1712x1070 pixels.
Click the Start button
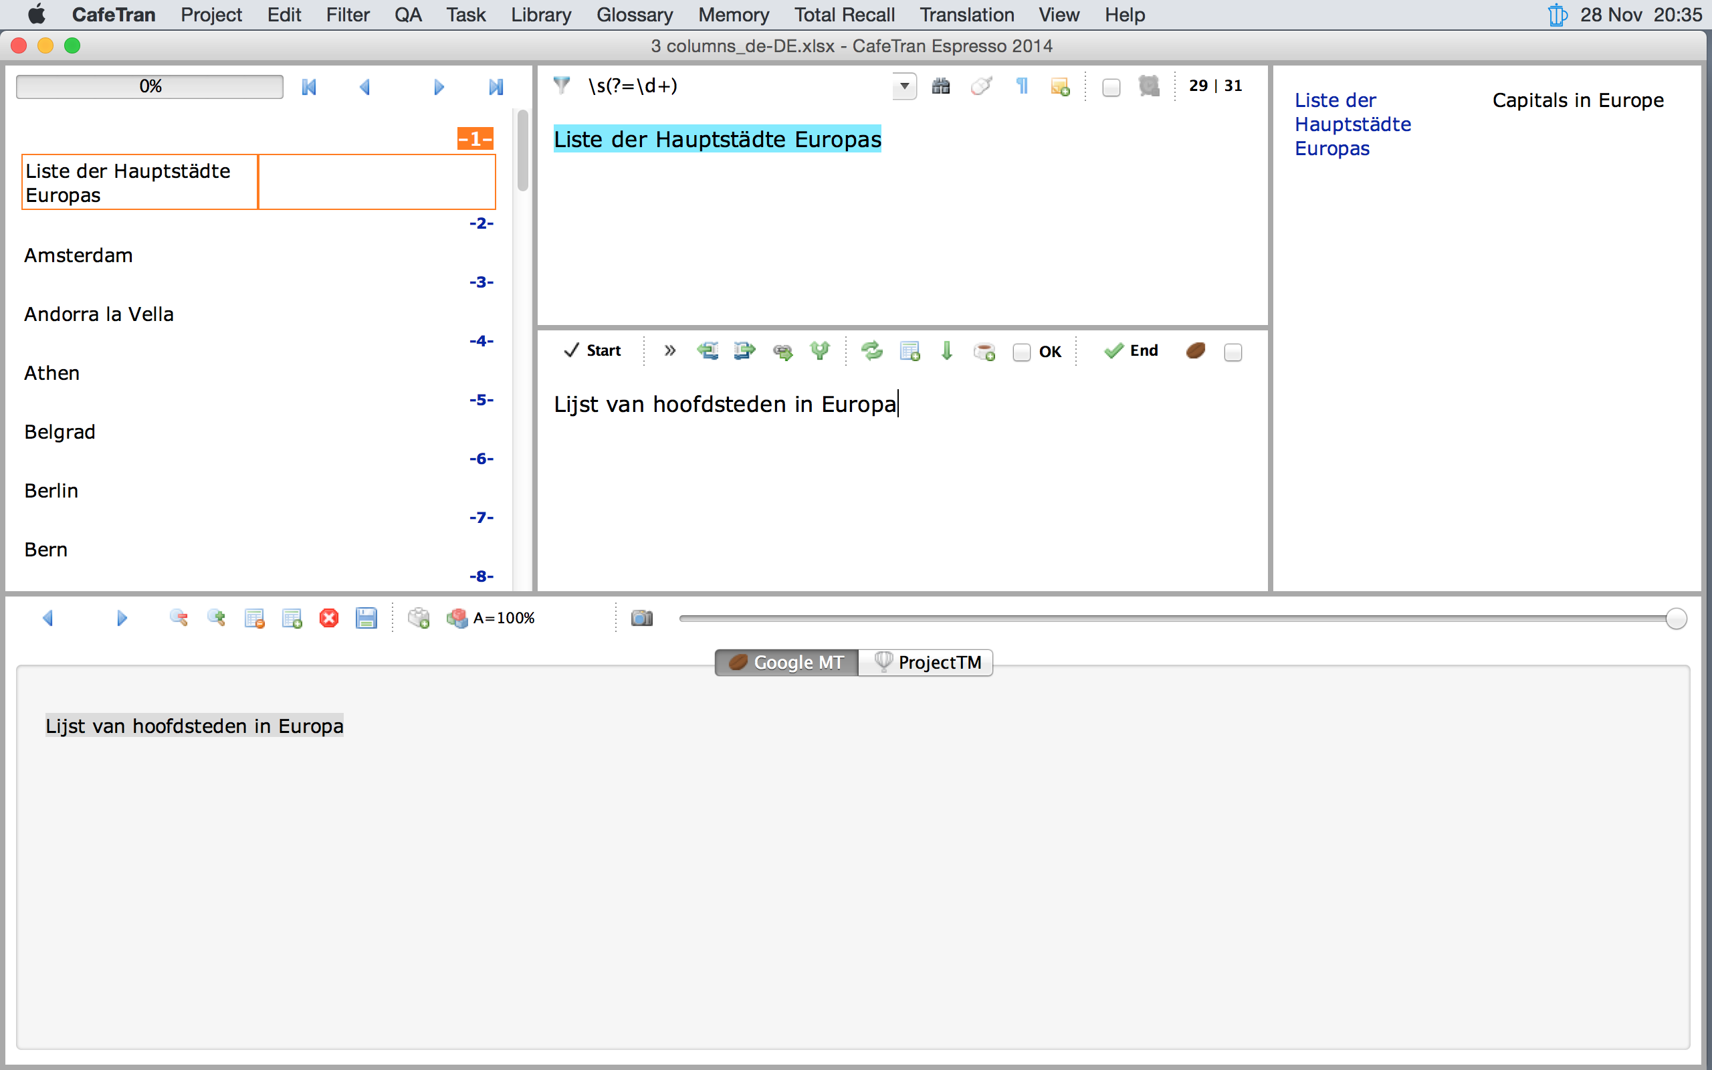pos(592,351)
